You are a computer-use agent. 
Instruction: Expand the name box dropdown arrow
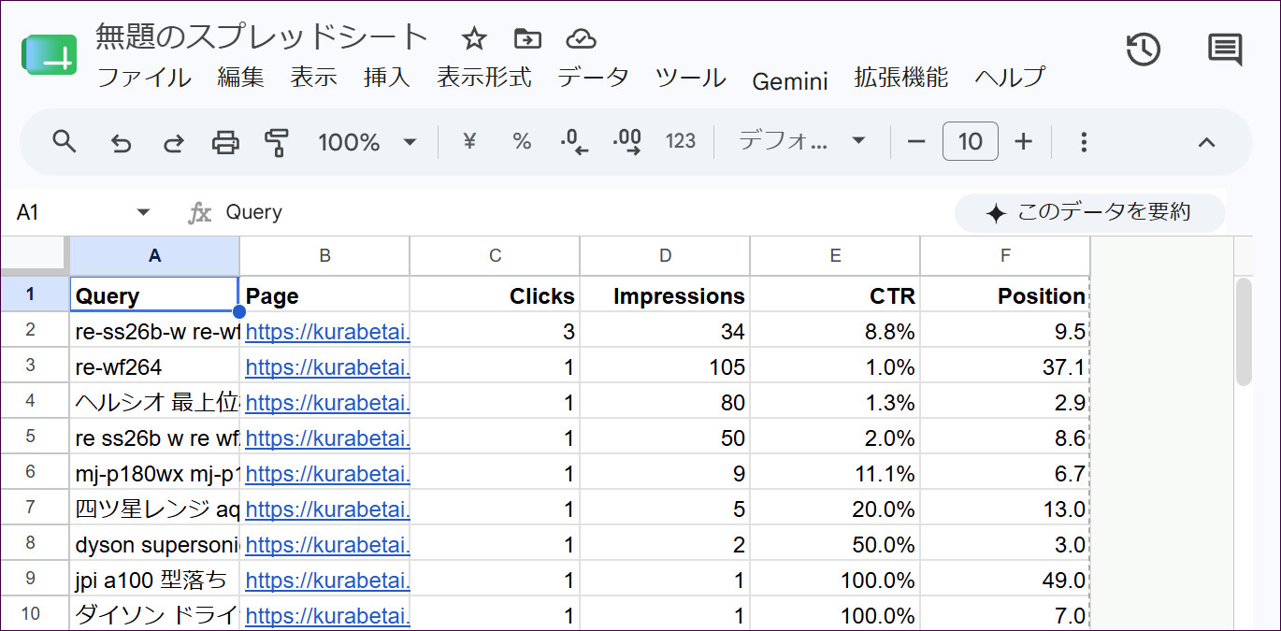143,212
